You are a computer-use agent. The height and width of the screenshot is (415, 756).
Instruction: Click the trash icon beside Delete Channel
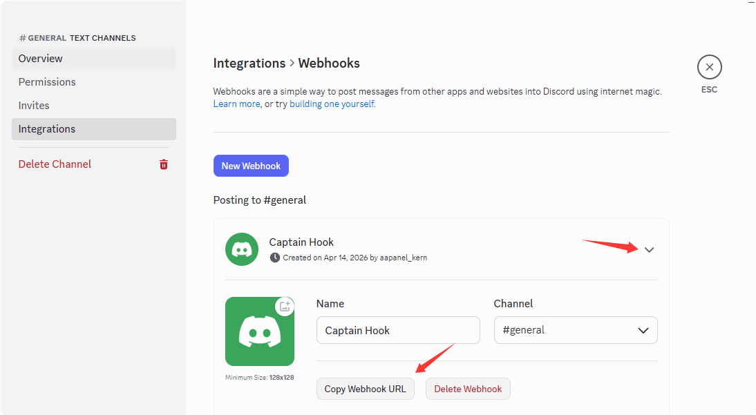(x=164, y=164)
